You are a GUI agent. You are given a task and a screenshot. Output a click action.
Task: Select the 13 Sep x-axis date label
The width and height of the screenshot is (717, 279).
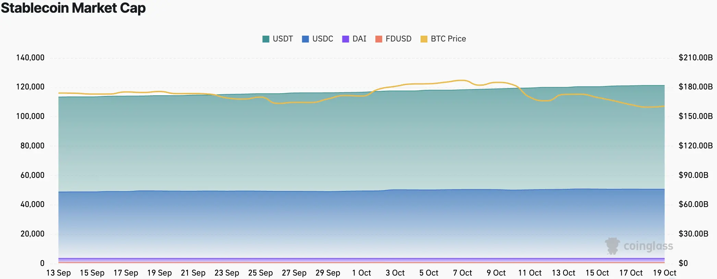(59, 273)
